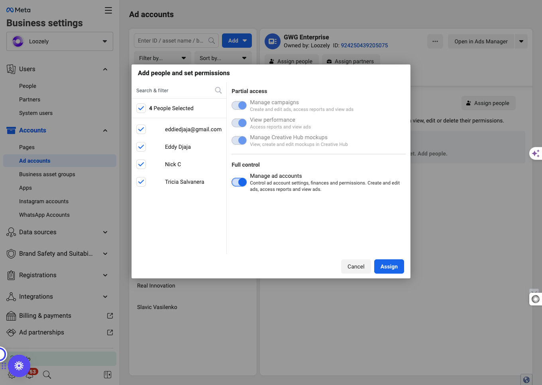Click the globe icon at bottom right

pyautogui.click(x=526, y=380)
